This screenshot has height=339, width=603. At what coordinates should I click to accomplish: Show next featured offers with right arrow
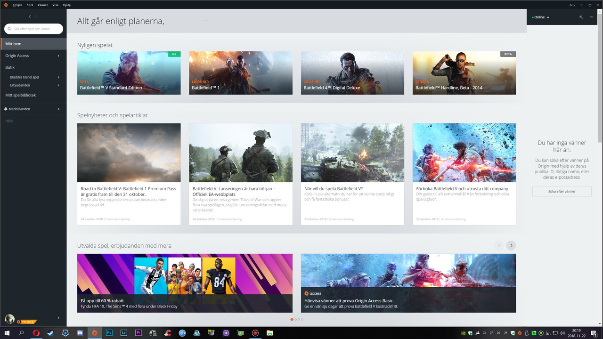511,245
